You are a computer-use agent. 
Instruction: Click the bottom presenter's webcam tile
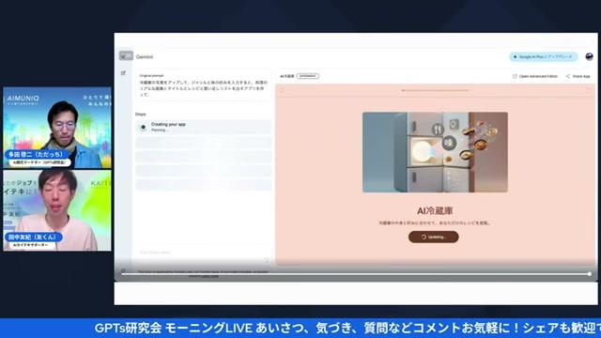coord(57,210)
